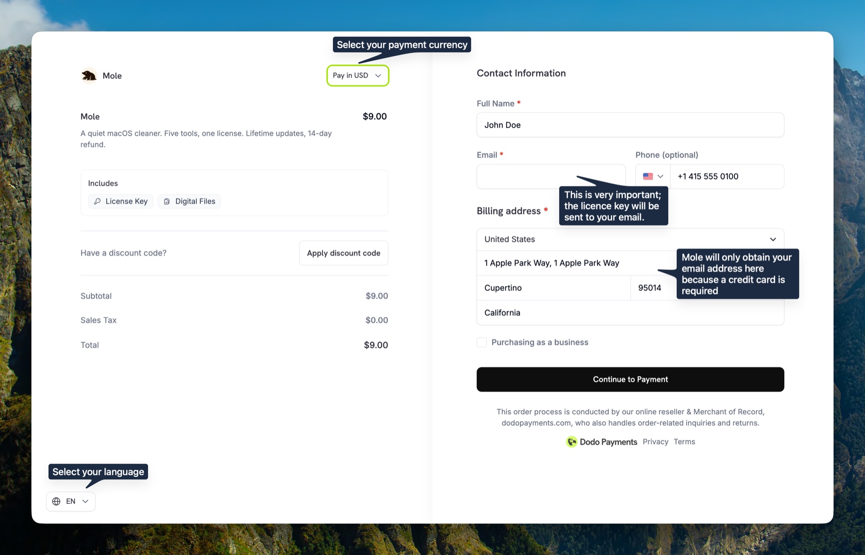865x555 pixels.
Task: Click the phone number field +1 415 555 0100
Action: 727,176
